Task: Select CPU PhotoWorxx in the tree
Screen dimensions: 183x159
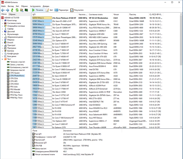Action: coord(17,76)
